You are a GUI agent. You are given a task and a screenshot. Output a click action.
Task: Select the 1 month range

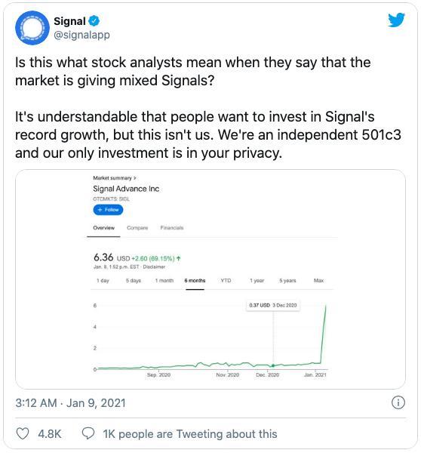[164, 281]
